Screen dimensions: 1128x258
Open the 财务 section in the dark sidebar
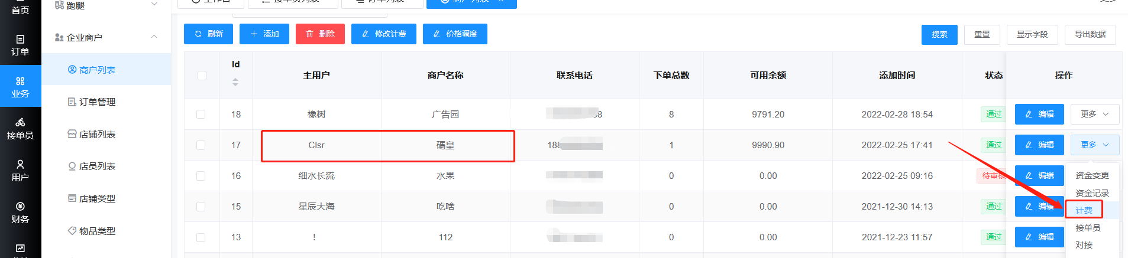20,213
